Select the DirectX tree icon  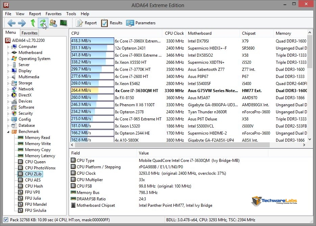tap(14, 95)
